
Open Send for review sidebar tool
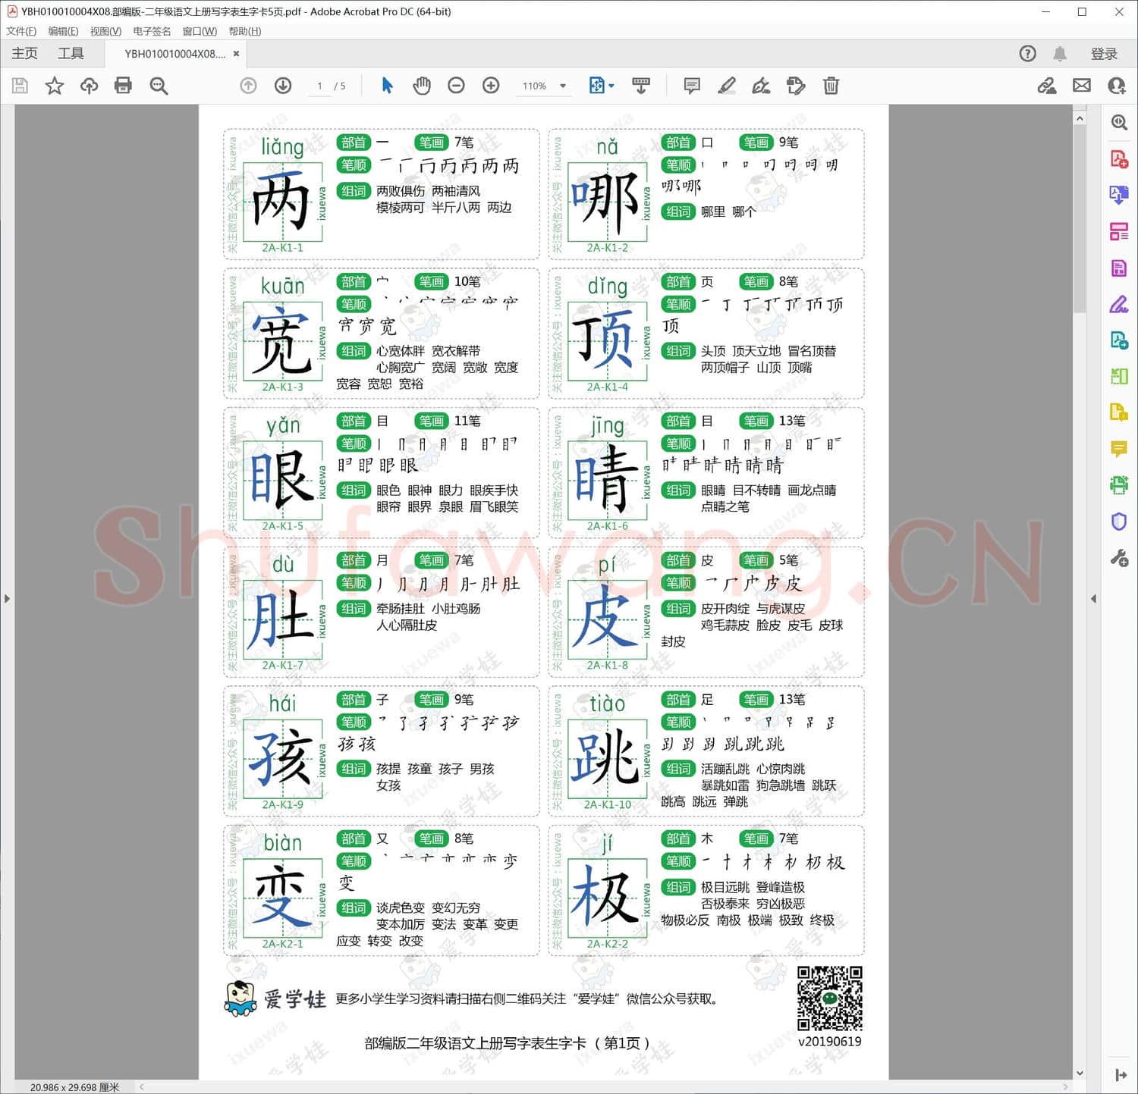coord(1119,340)
